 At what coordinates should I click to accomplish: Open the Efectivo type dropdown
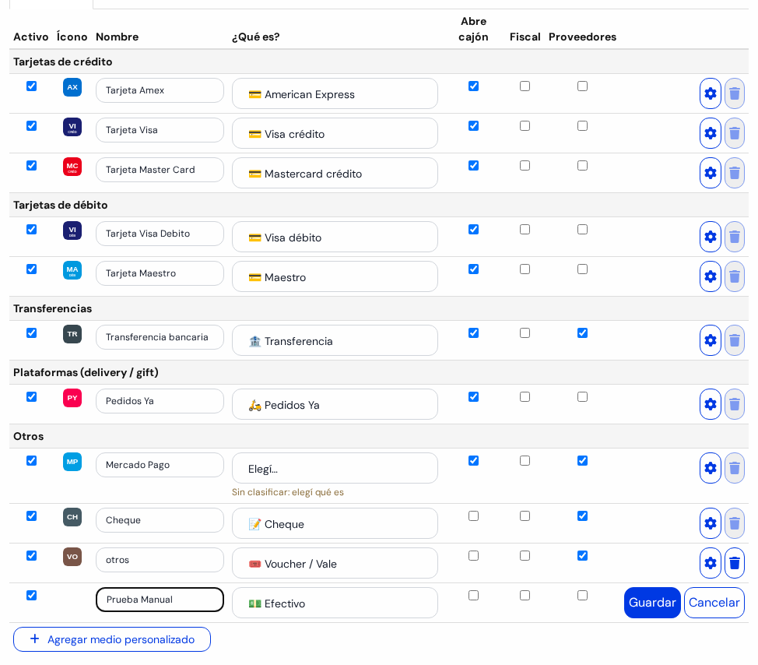tap(335, 603)
